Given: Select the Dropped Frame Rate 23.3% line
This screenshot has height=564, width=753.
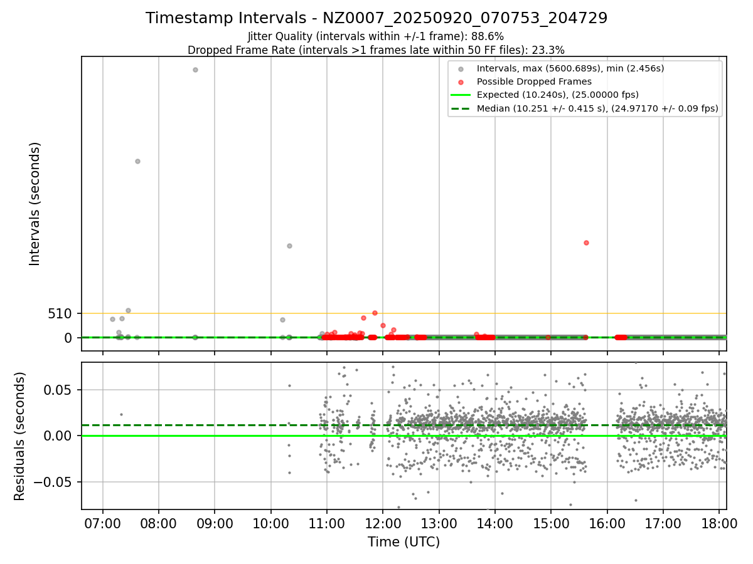Looking at the screenshot, I should 376,50.
